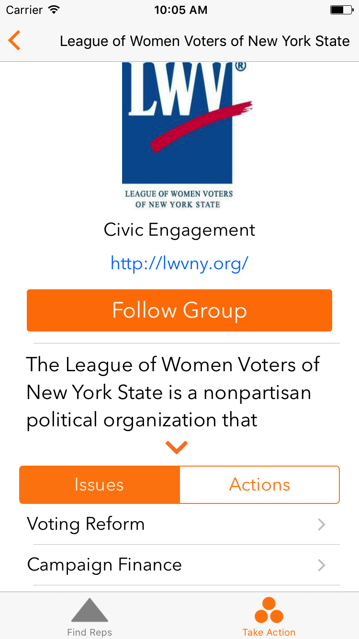Tap the group description text

coord(172,392)
